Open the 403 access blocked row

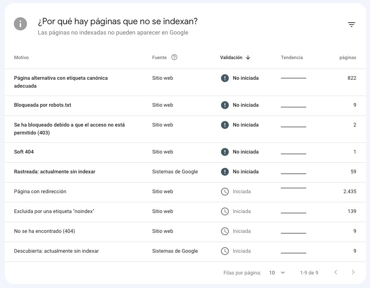click(185, 129)
